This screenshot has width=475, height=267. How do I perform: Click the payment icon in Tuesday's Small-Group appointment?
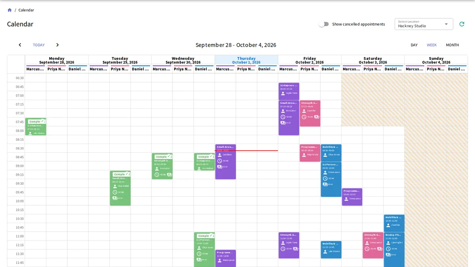115,198
